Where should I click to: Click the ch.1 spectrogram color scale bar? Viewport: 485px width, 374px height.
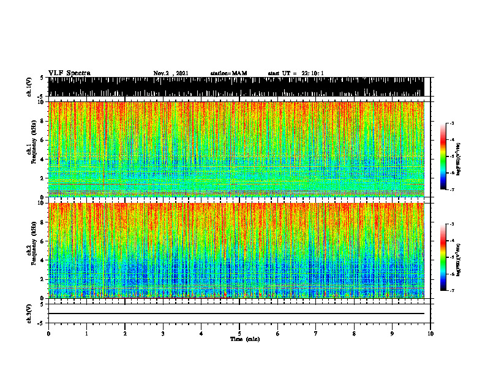pos(443,156)
